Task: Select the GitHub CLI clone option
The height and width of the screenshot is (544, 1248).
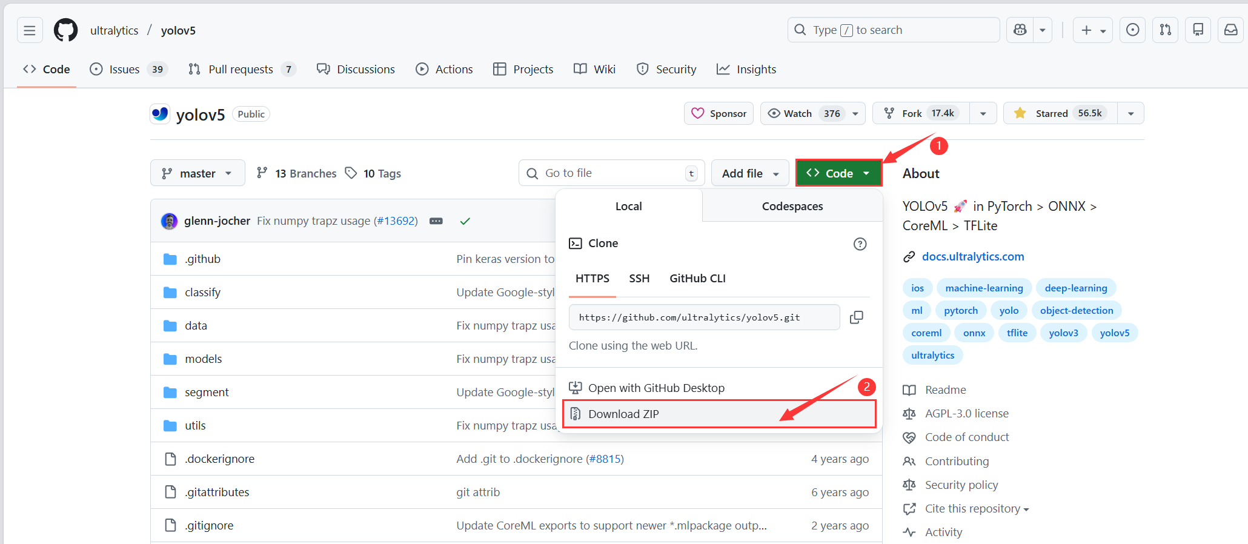Action: pyautogui.click(x=697, y=278)
